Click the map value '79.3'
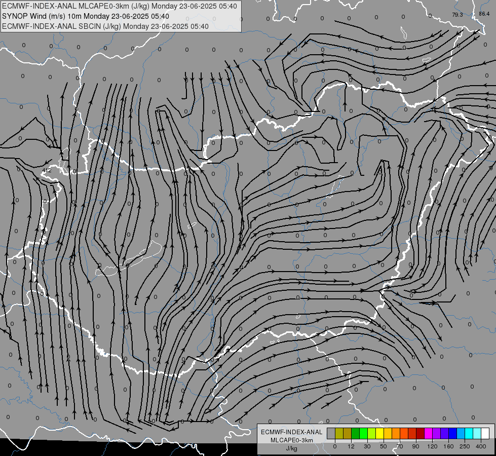 [457, 15]
